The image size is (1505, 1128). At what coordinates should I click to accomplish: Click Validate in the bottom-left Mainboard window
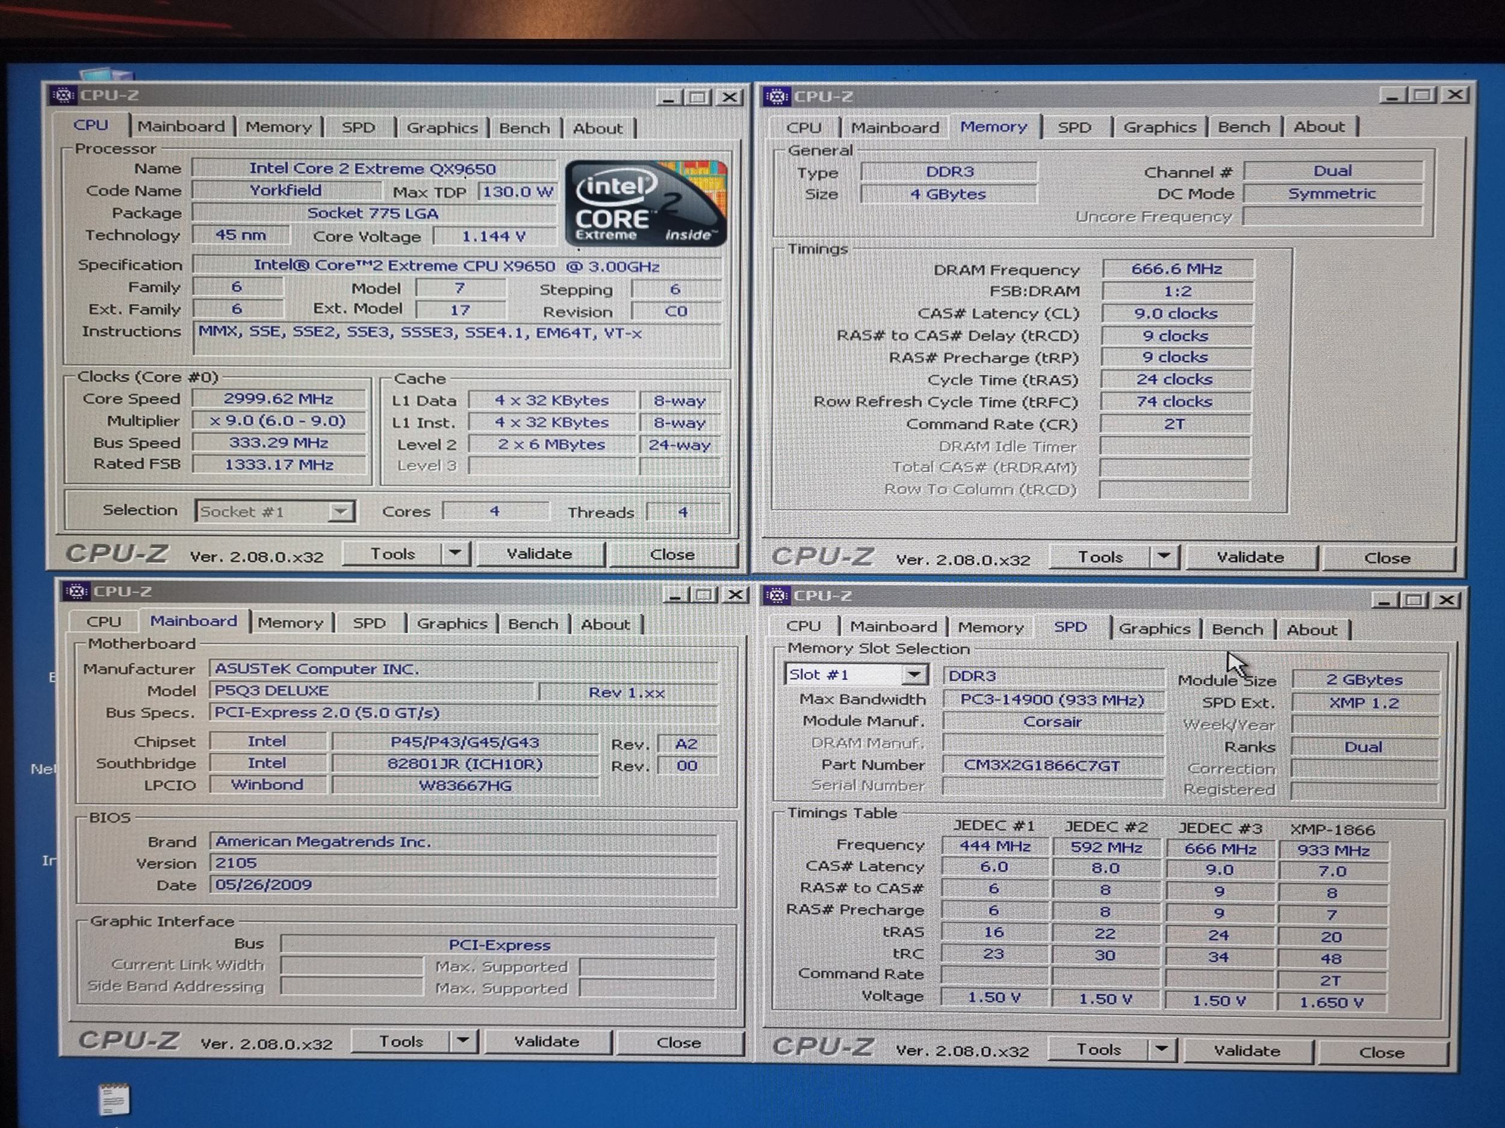coord(547,1041)
